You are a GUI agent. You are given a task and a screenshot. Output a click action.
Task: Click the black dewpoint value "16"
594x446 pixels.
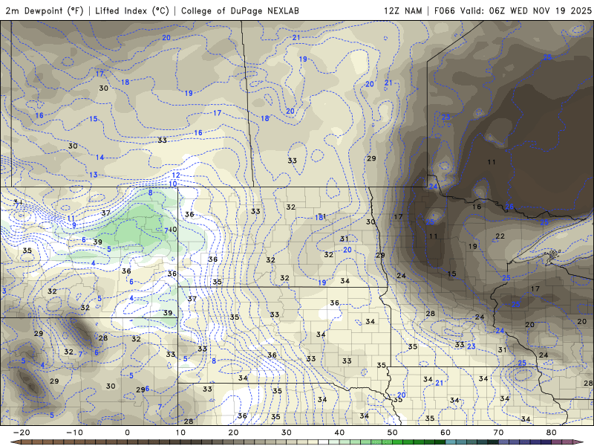tap(477, 207)
